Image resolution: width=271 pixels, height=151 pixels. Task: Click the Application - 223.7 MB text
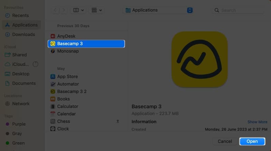[155, 114]
